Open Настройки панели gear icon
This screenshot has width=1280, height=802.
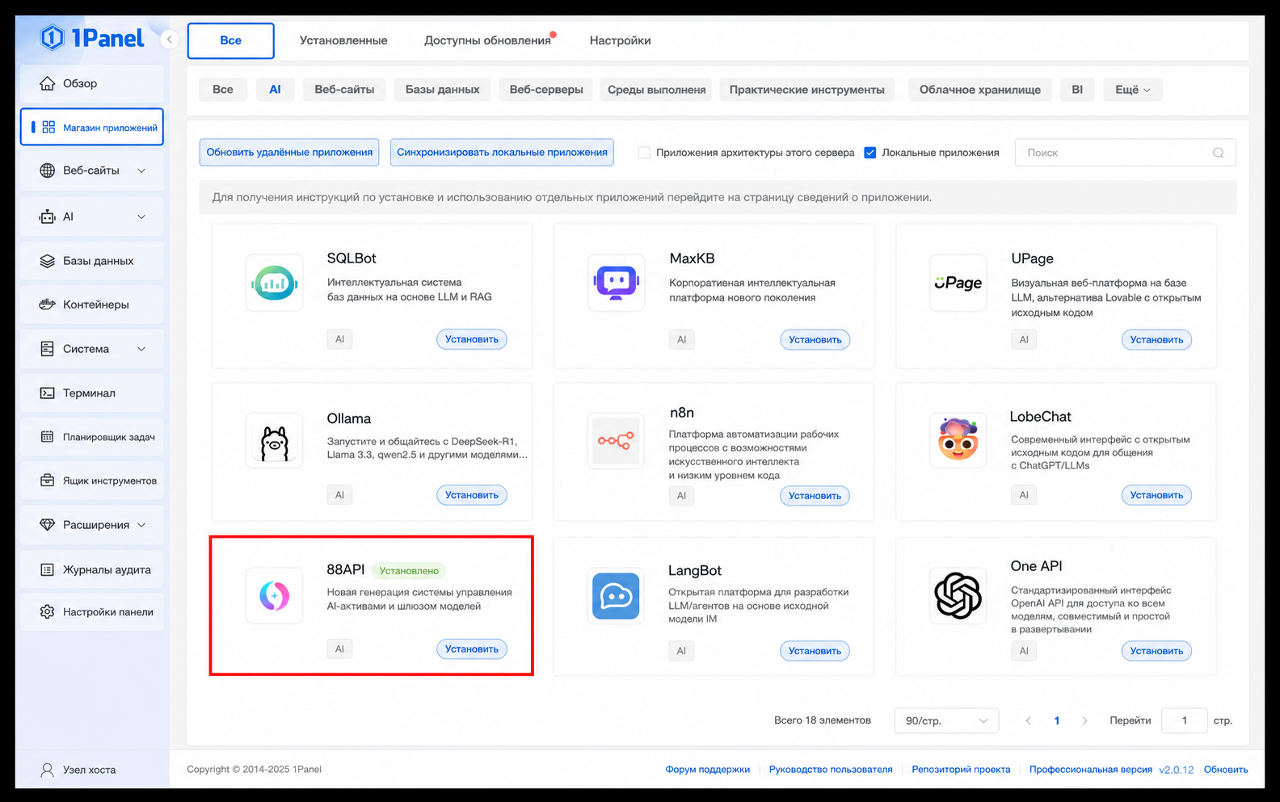tap(48, 612)
